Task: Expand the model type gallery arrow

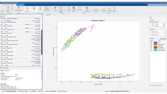Action: point(51,9)
